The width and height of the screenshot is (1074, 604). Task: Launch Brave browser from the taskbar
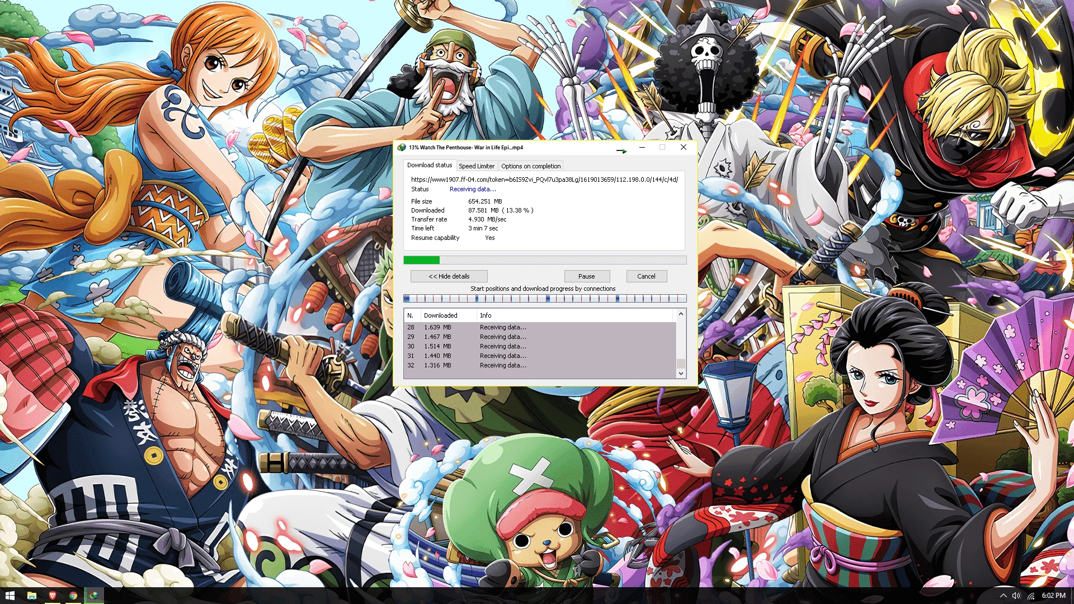[53, 596]
